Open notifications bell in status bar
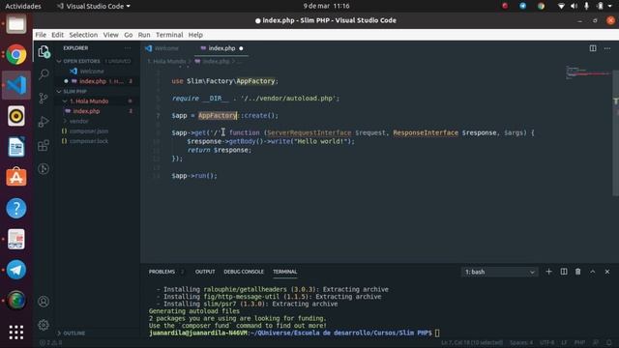This screenshot has height=348, width=619. [x=609, y=342]
